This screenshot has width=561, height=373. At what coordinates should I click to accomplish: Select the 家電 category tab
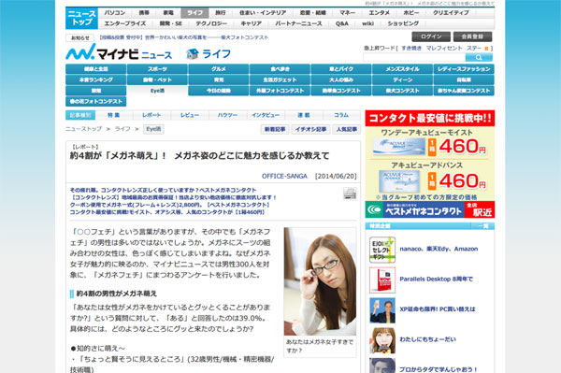[168, 13]
